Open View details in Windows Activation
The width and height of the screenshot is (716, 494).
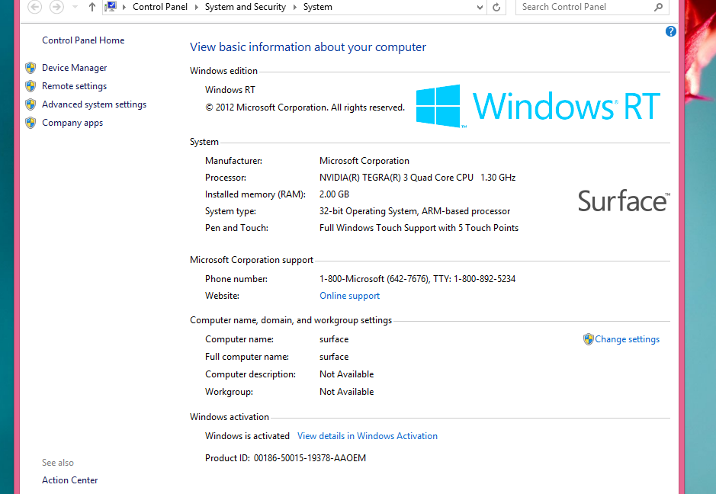(368, 436)
